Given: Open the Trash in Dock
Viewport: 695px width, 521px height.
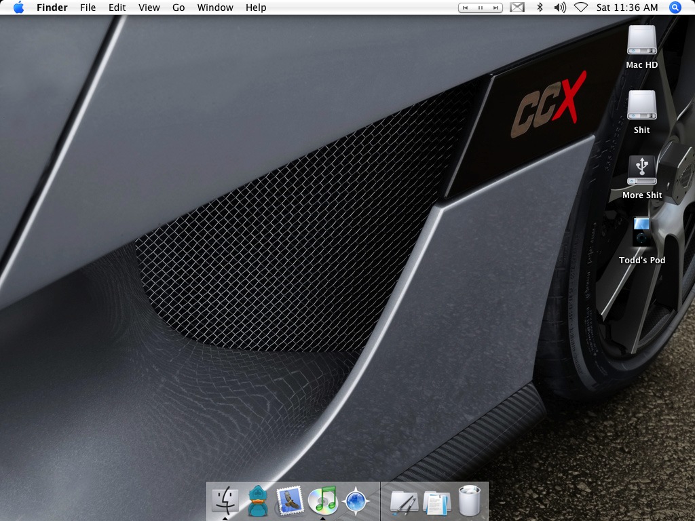Looking at the screenshot, I should pos(469,501).
